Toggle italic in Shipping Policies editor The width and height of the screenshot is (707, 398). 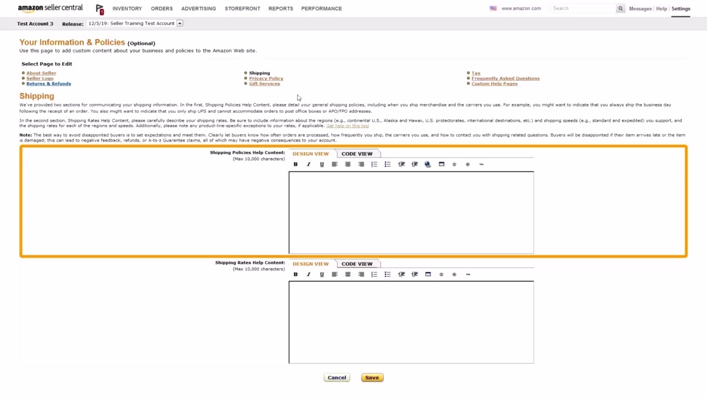point(309,164)
